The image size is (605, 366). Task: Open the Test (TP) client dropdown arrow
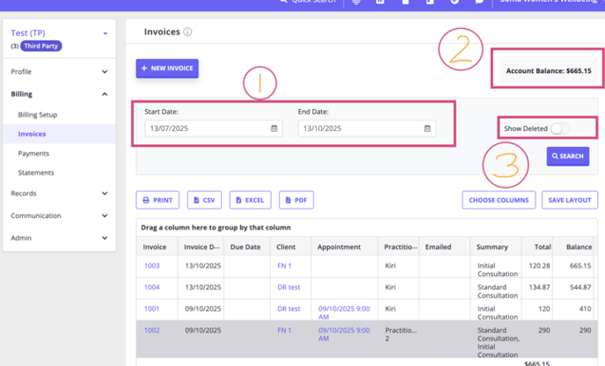tap(106, 33)
